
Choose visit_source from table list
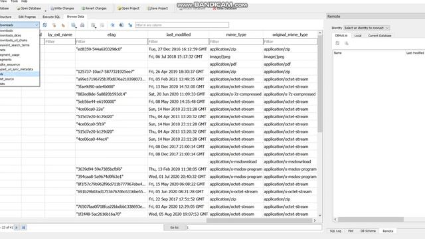pos(19,79)
